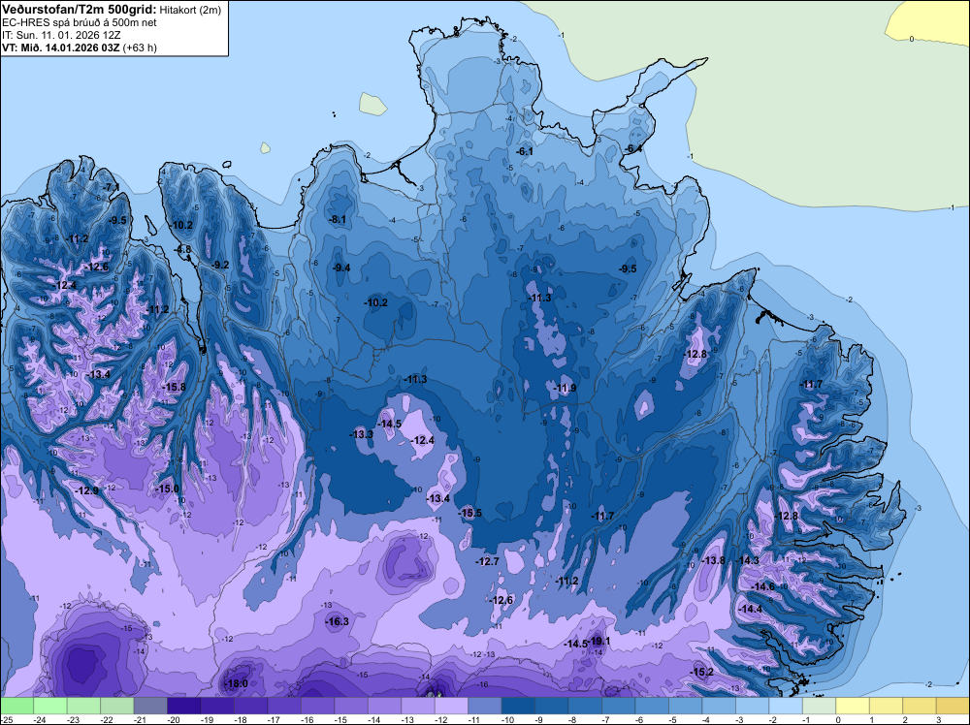Click the -14.4 temperature label
The width and height of the screenshot is (970, 725).
(x=751, y=609)
